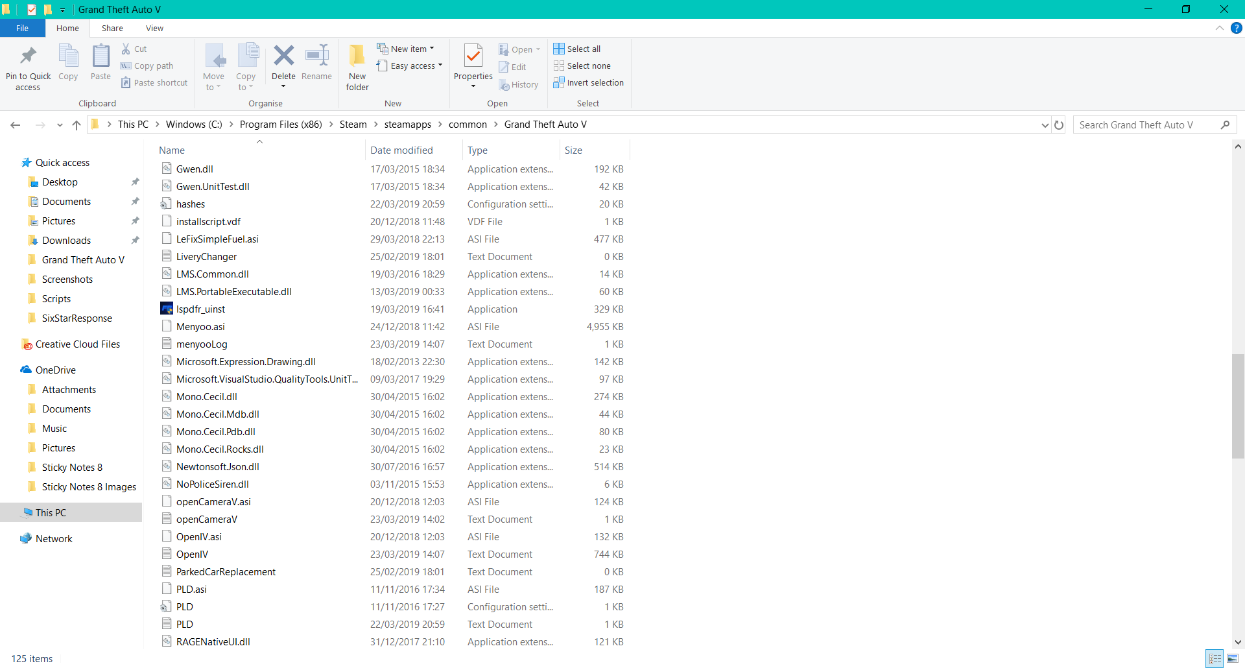Open the File menu
This screenshot has width=1245, height=668.
[x=22, y=29]
